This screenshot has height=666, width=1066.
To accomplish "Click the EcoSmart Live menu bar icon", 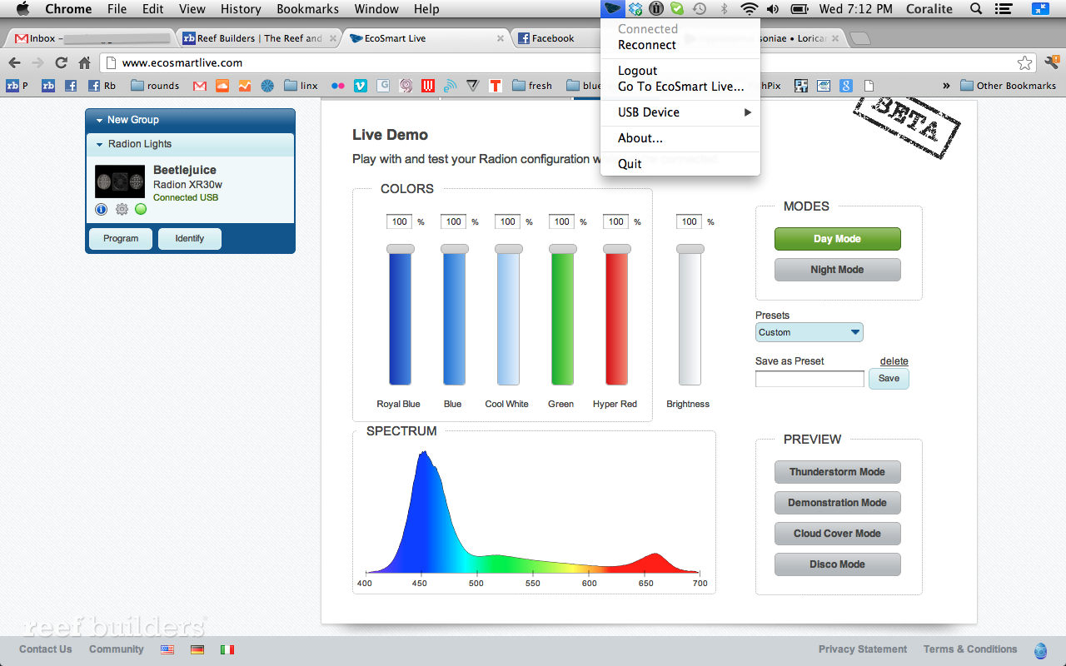I will click(x=613, y=9).
